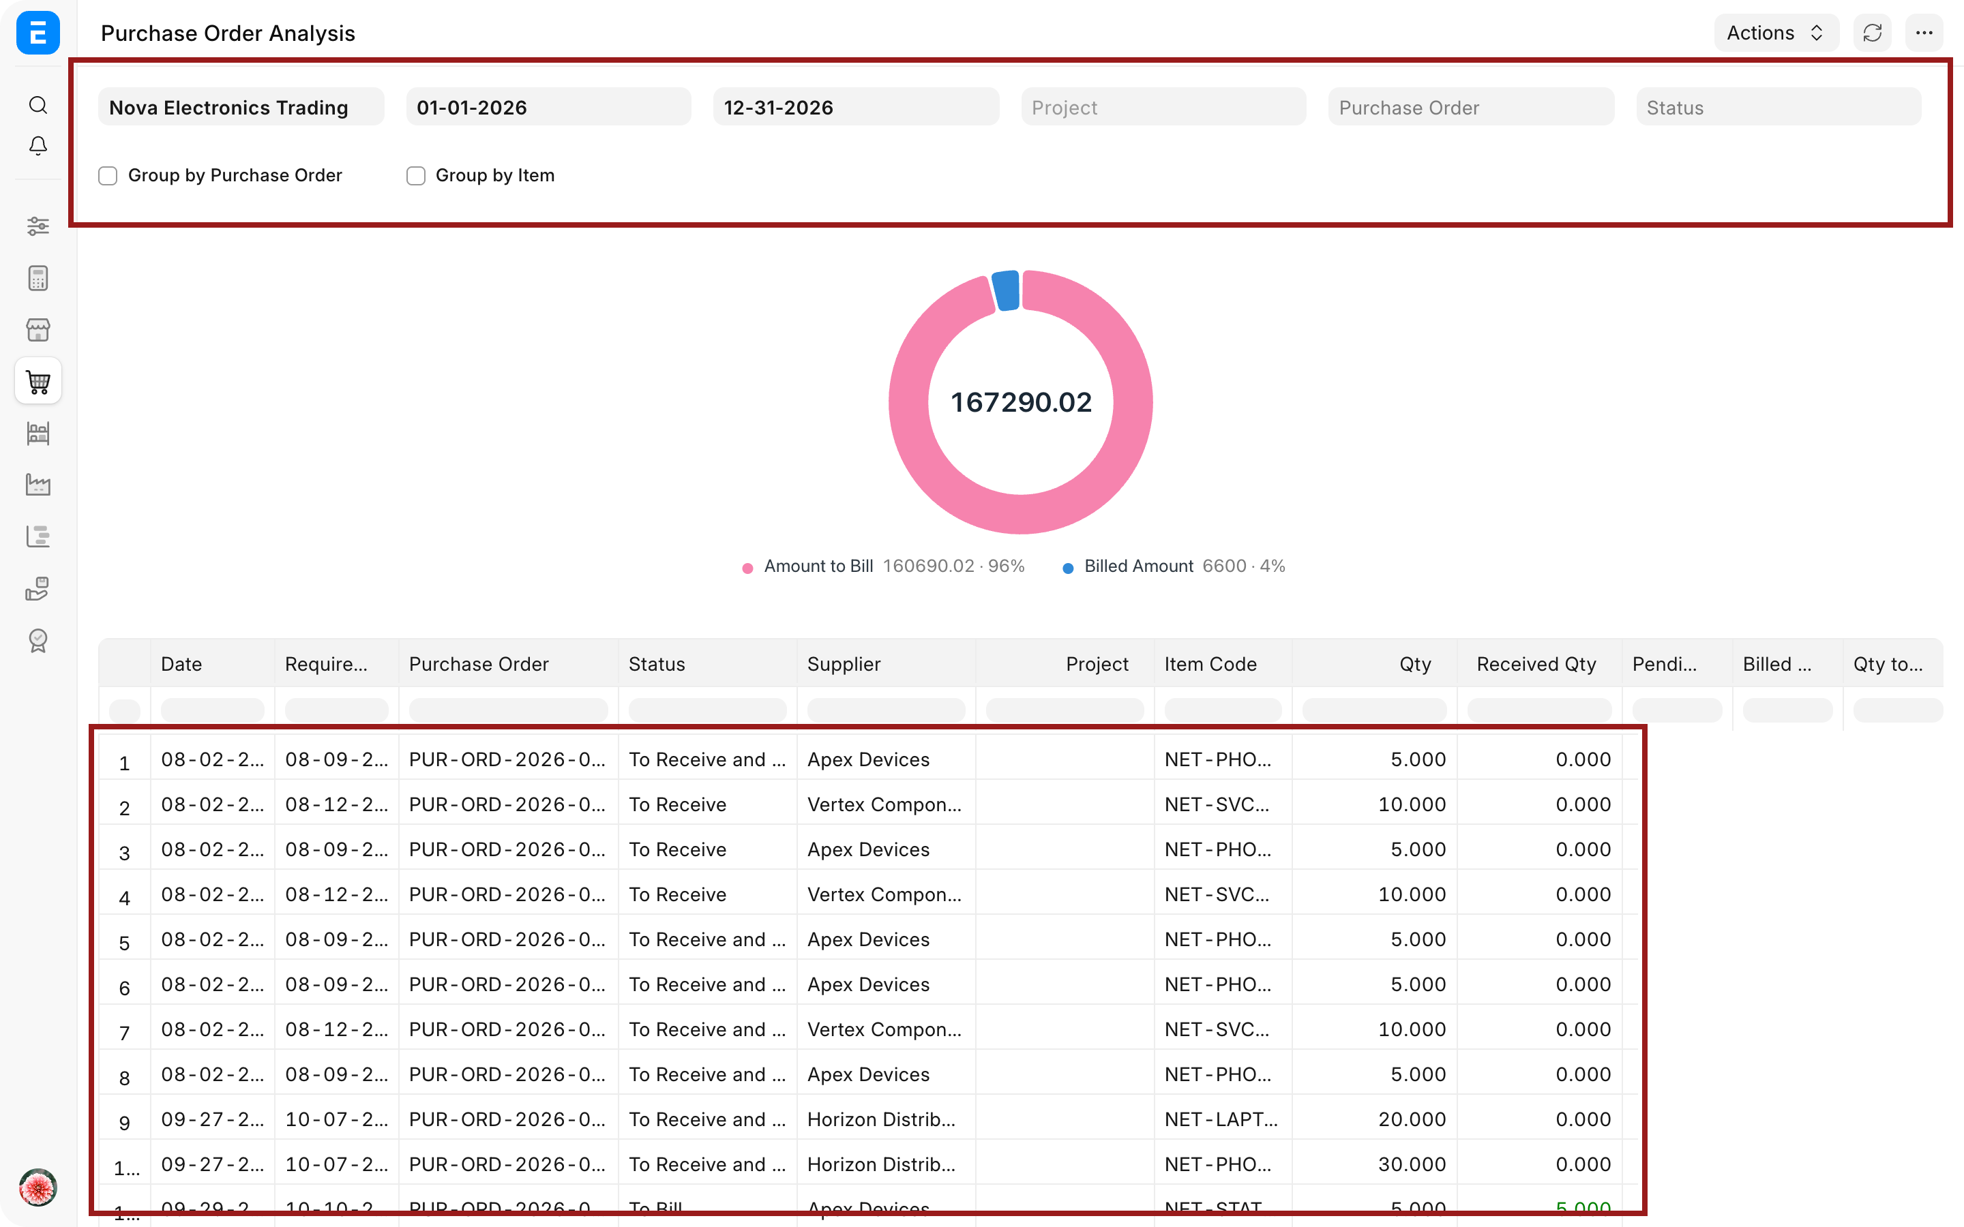Click NET-LAPT... item code cell

click(x=1221, y=1119)
